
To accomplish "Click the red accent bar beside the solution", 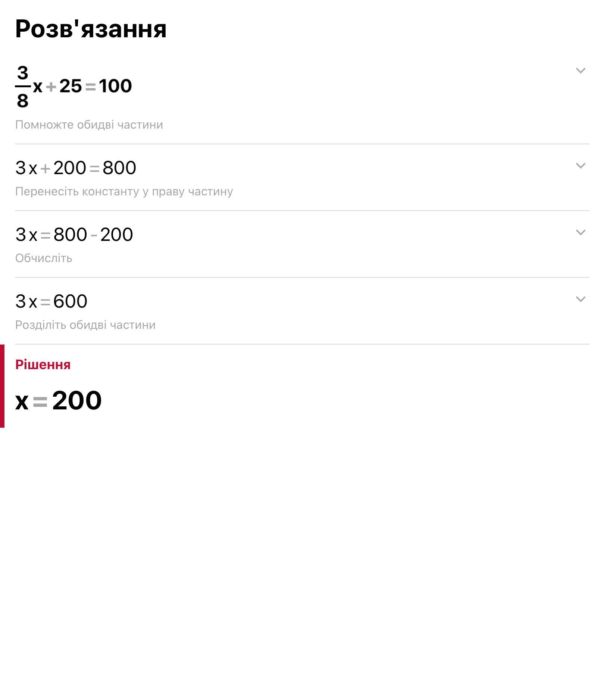I will point(2,386).
